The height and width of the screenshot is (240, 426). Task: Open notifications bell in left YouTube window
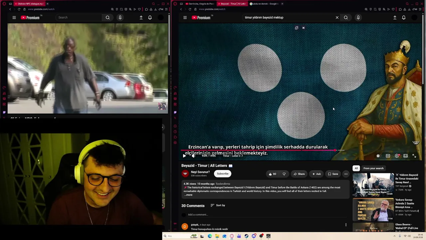tap(150, 18)
